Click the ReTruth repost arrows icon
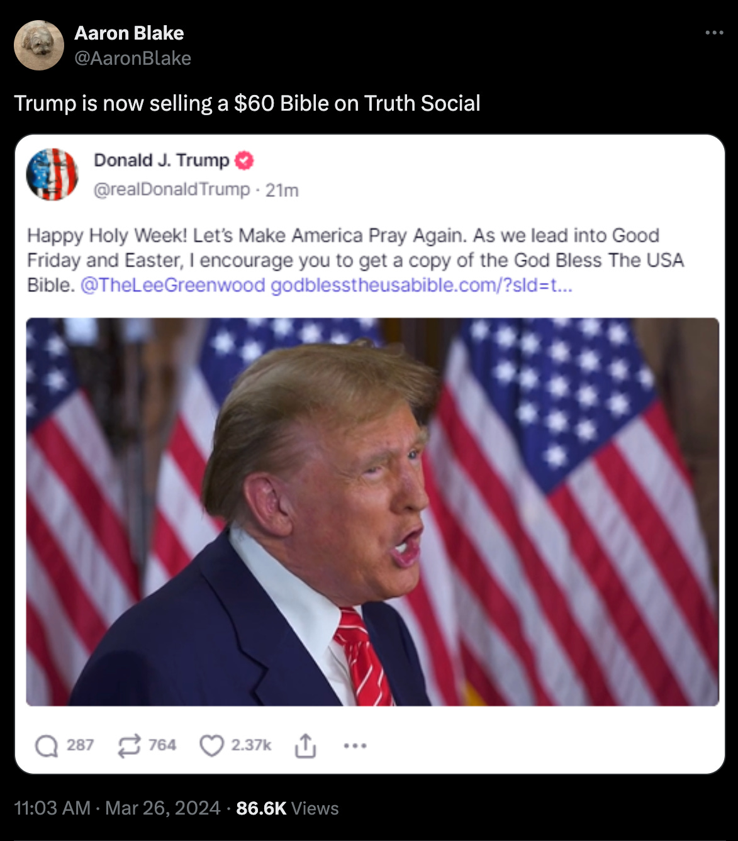 (129, 746)
